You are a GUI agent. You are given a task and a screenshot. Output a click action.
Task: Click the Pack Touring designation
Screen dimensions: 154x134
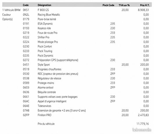[x=45, y=51]
